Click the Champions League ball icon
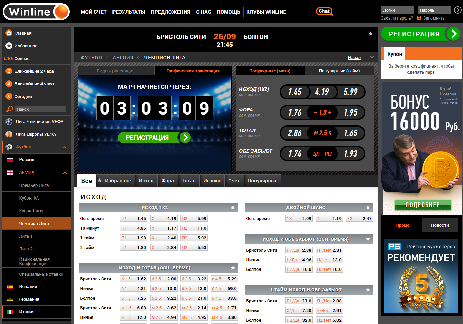 9,122
